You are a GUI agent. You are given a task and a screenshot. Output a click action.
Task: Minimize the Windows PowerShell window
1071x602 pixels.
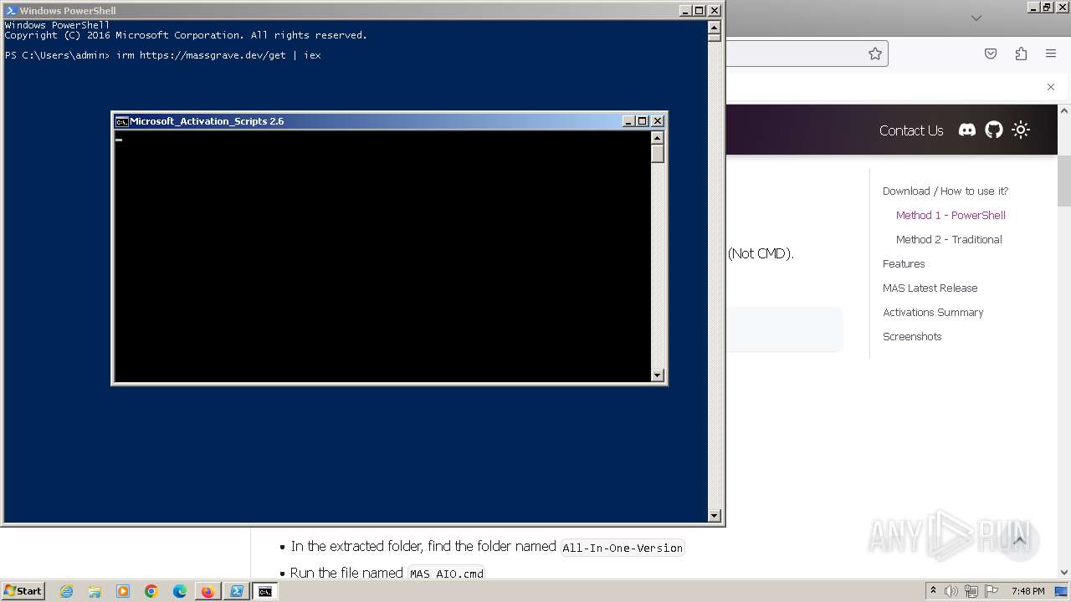point(685,11)
